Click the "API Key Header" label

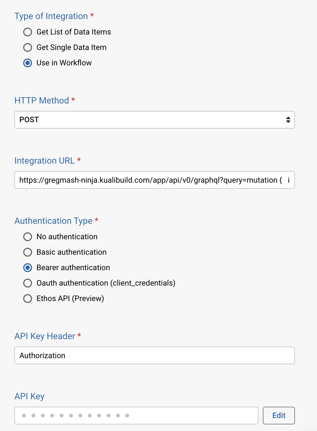pos(45,336)
